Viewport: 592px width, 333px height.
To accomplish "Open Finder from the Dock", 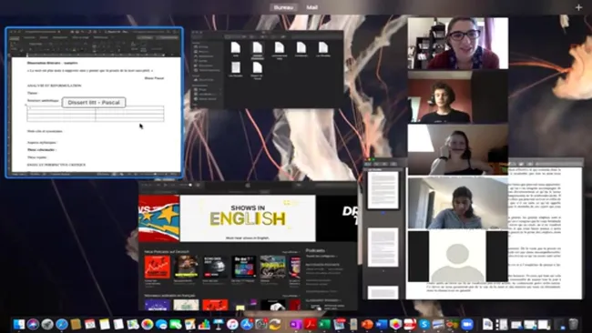I will click(18, 324).
